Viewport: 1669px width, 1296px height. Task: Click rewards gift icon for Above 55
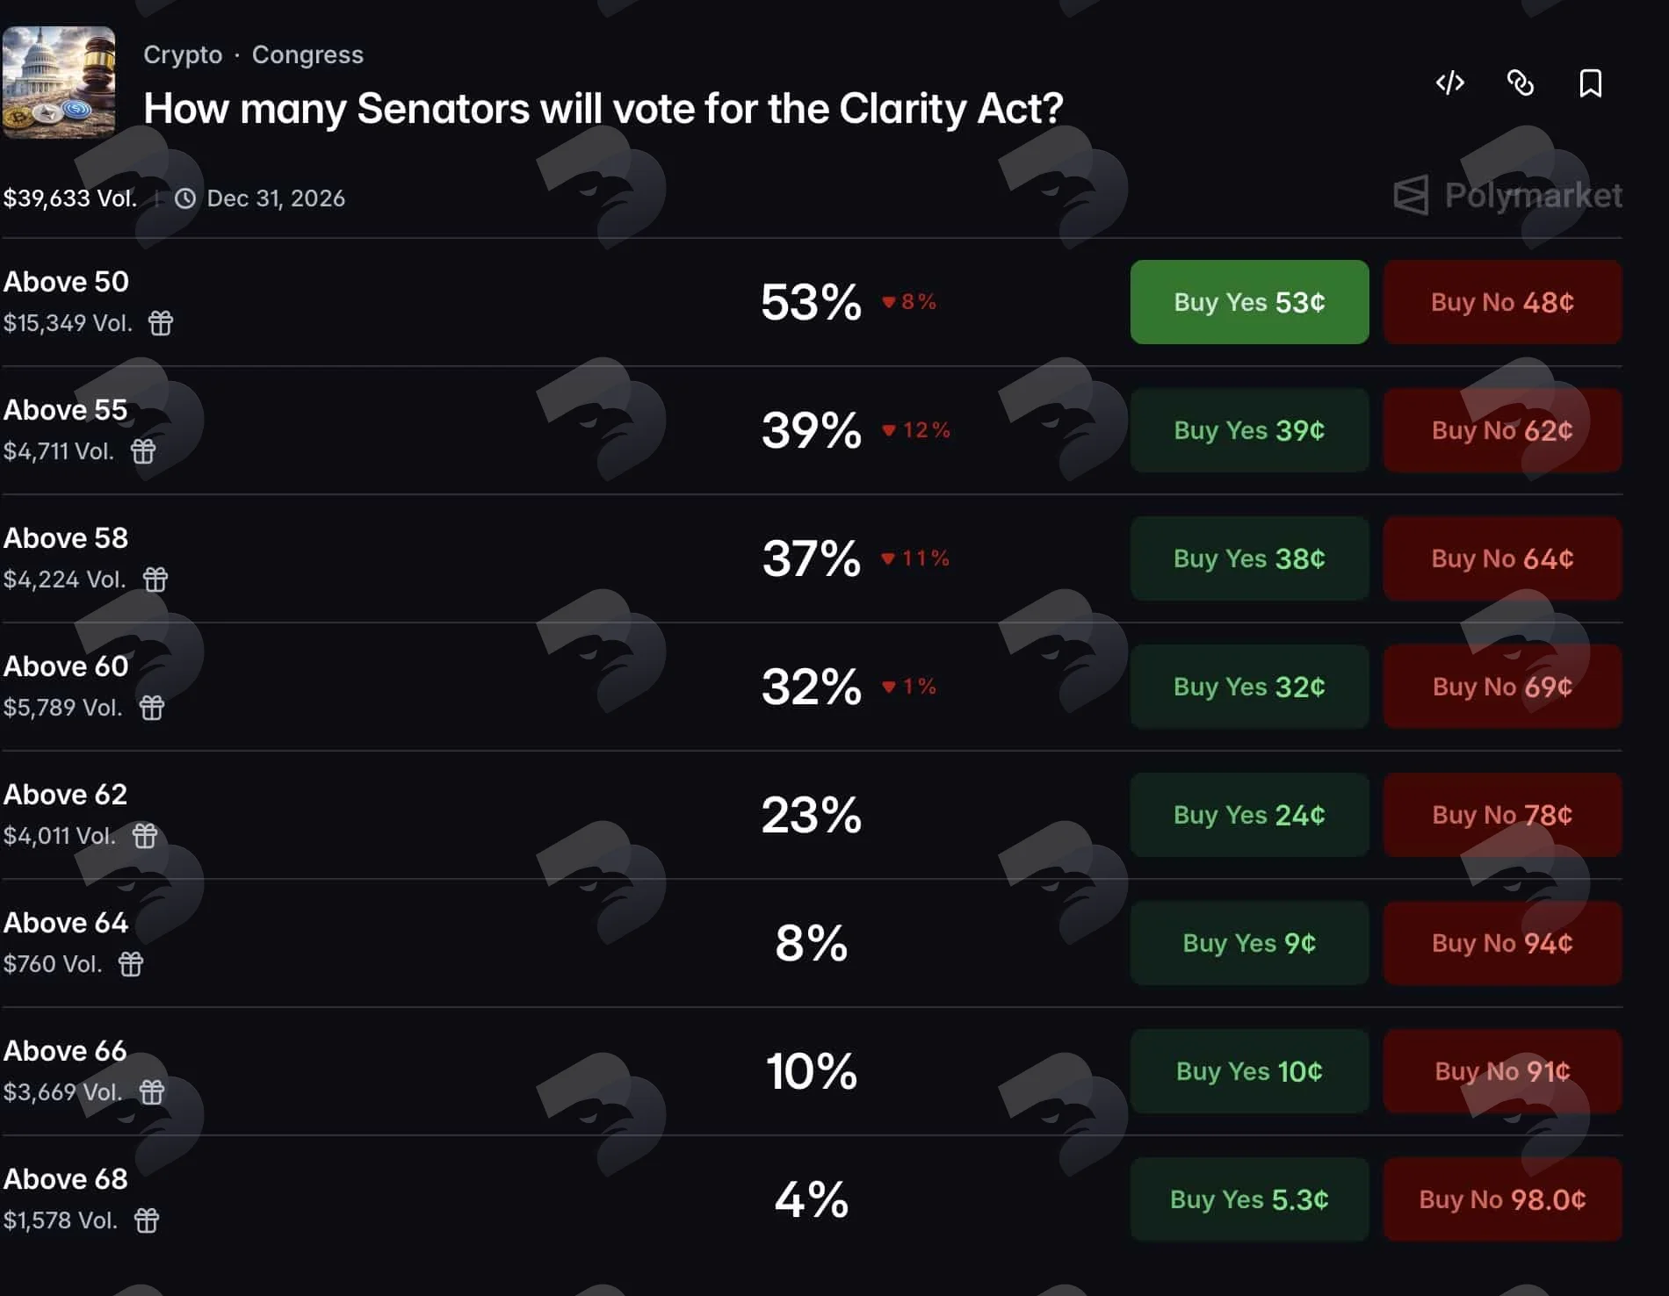click(x=143, y=451)
